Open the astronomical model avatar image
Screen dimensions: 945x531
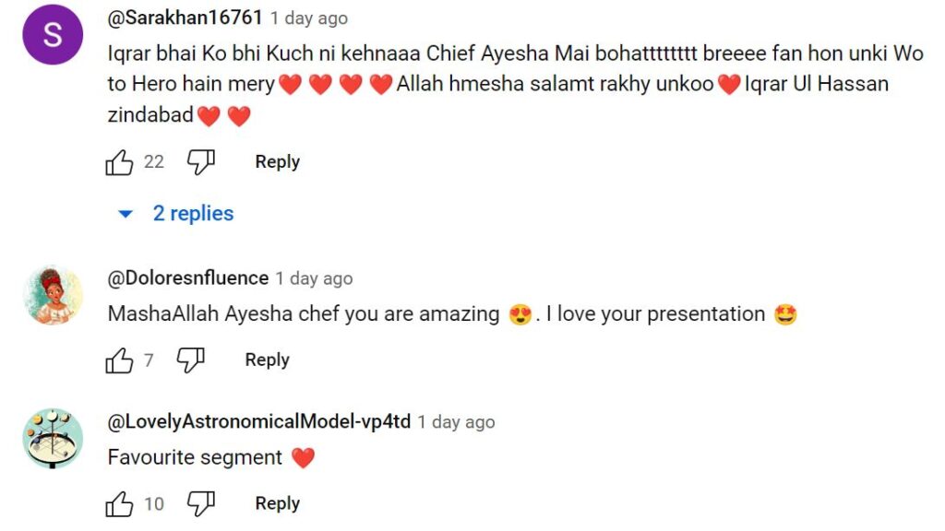pos(53,438)
